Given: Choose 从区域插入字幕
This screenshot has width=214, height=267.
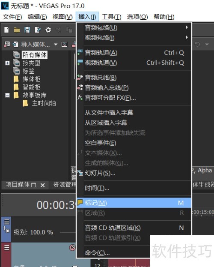Looking at the screenshot, I should 134,123.
